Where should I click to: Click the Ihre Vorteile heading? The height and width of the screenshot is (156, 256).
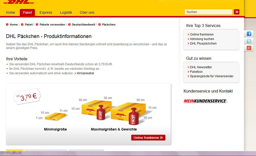pyautogui.click(x=17, y=59)
